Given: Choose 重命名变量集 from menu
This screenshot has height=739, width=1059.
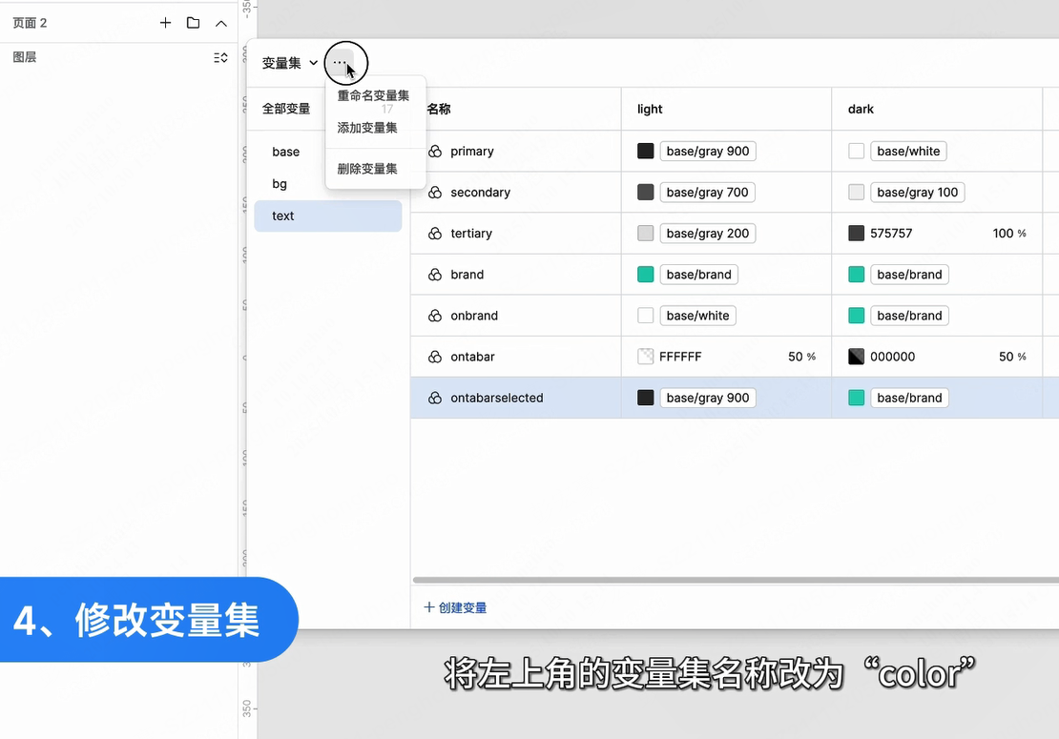Looking at the screenshot, I should [373, 96].
